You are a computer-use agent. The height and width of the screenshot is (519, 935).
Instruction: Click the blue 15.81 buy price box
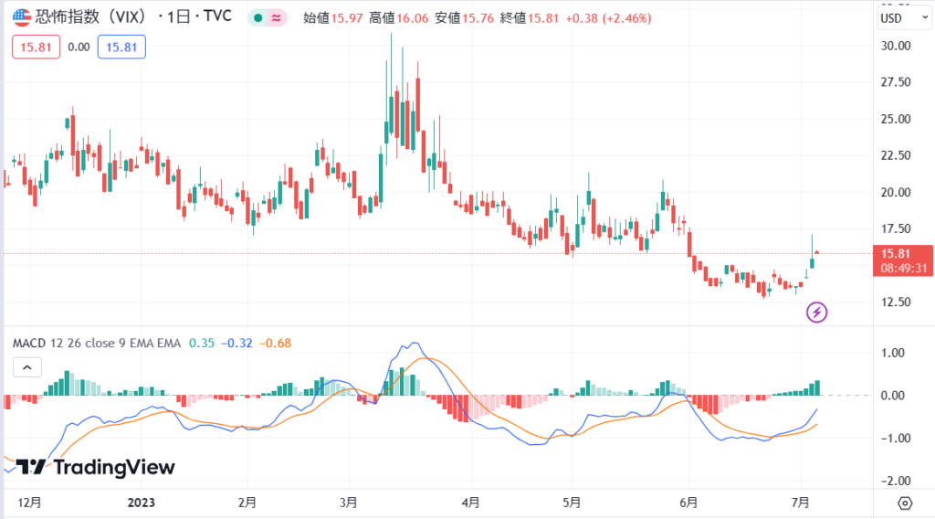pyautogui.click(x=121, y=48)
